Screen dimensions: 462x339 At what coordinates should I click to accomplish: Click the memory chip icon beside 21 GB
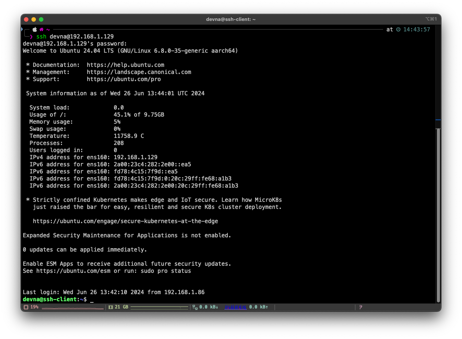point(111,307)
